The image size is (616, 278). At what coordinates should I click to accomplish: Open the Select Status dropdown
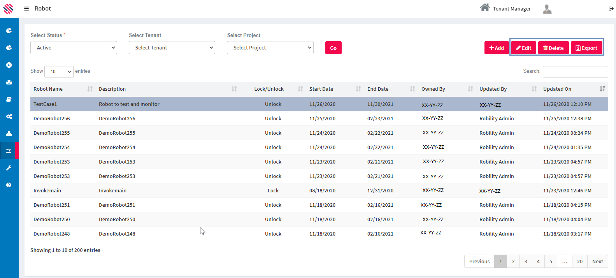74,48
